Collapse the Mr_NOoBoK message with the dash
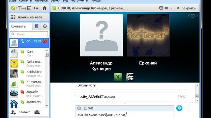Viewport: 211px width, 118px height. [75, 96]
